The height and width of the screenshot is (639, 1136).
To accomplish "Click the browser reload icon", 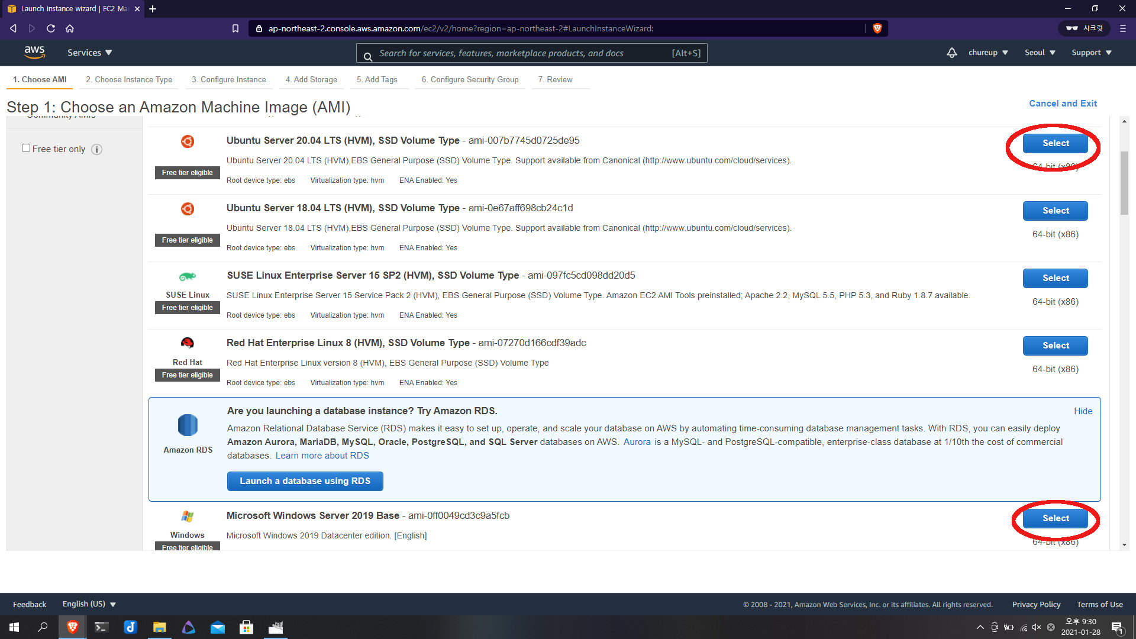I will (x=51, y=28).
